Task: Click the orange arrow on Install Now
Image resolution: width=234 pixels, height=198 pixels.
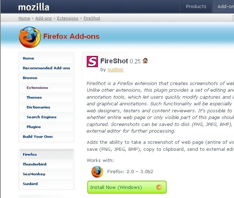Action: click(x=159, y=187)
